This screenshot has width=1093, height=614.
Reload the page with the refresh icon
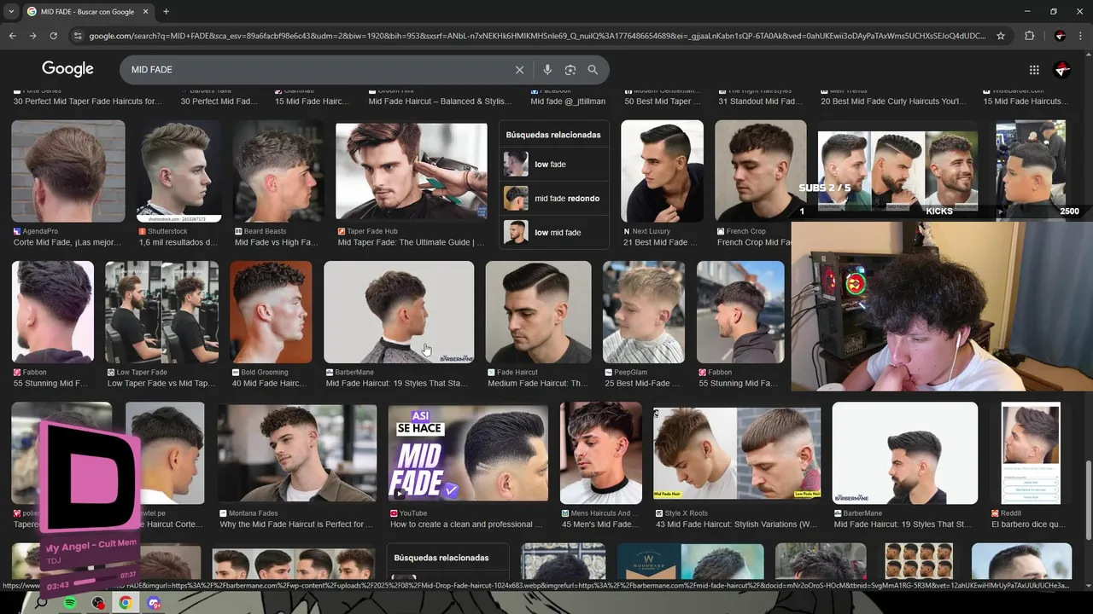[53, 36]
